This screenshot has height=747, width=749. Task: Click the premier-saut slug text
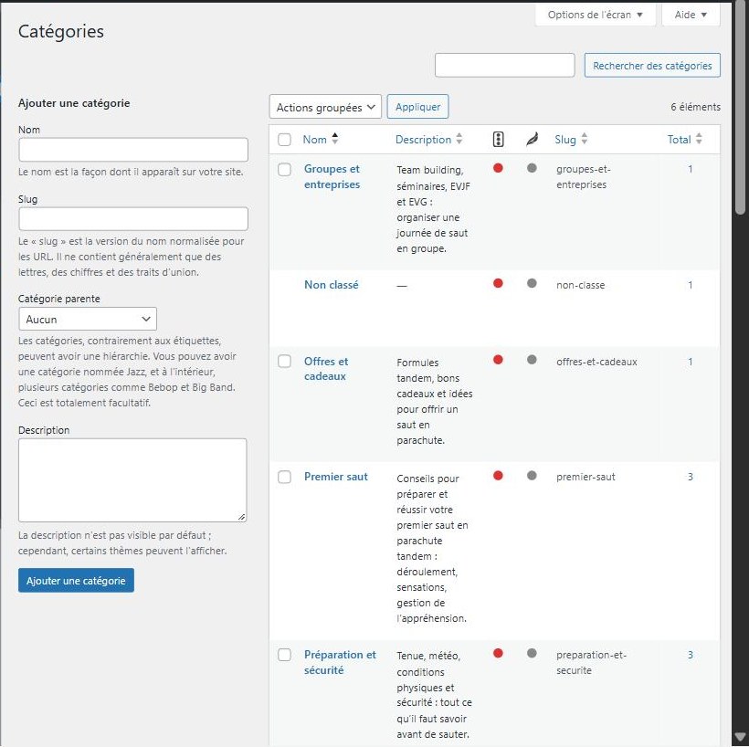click(x=585, y=477)
